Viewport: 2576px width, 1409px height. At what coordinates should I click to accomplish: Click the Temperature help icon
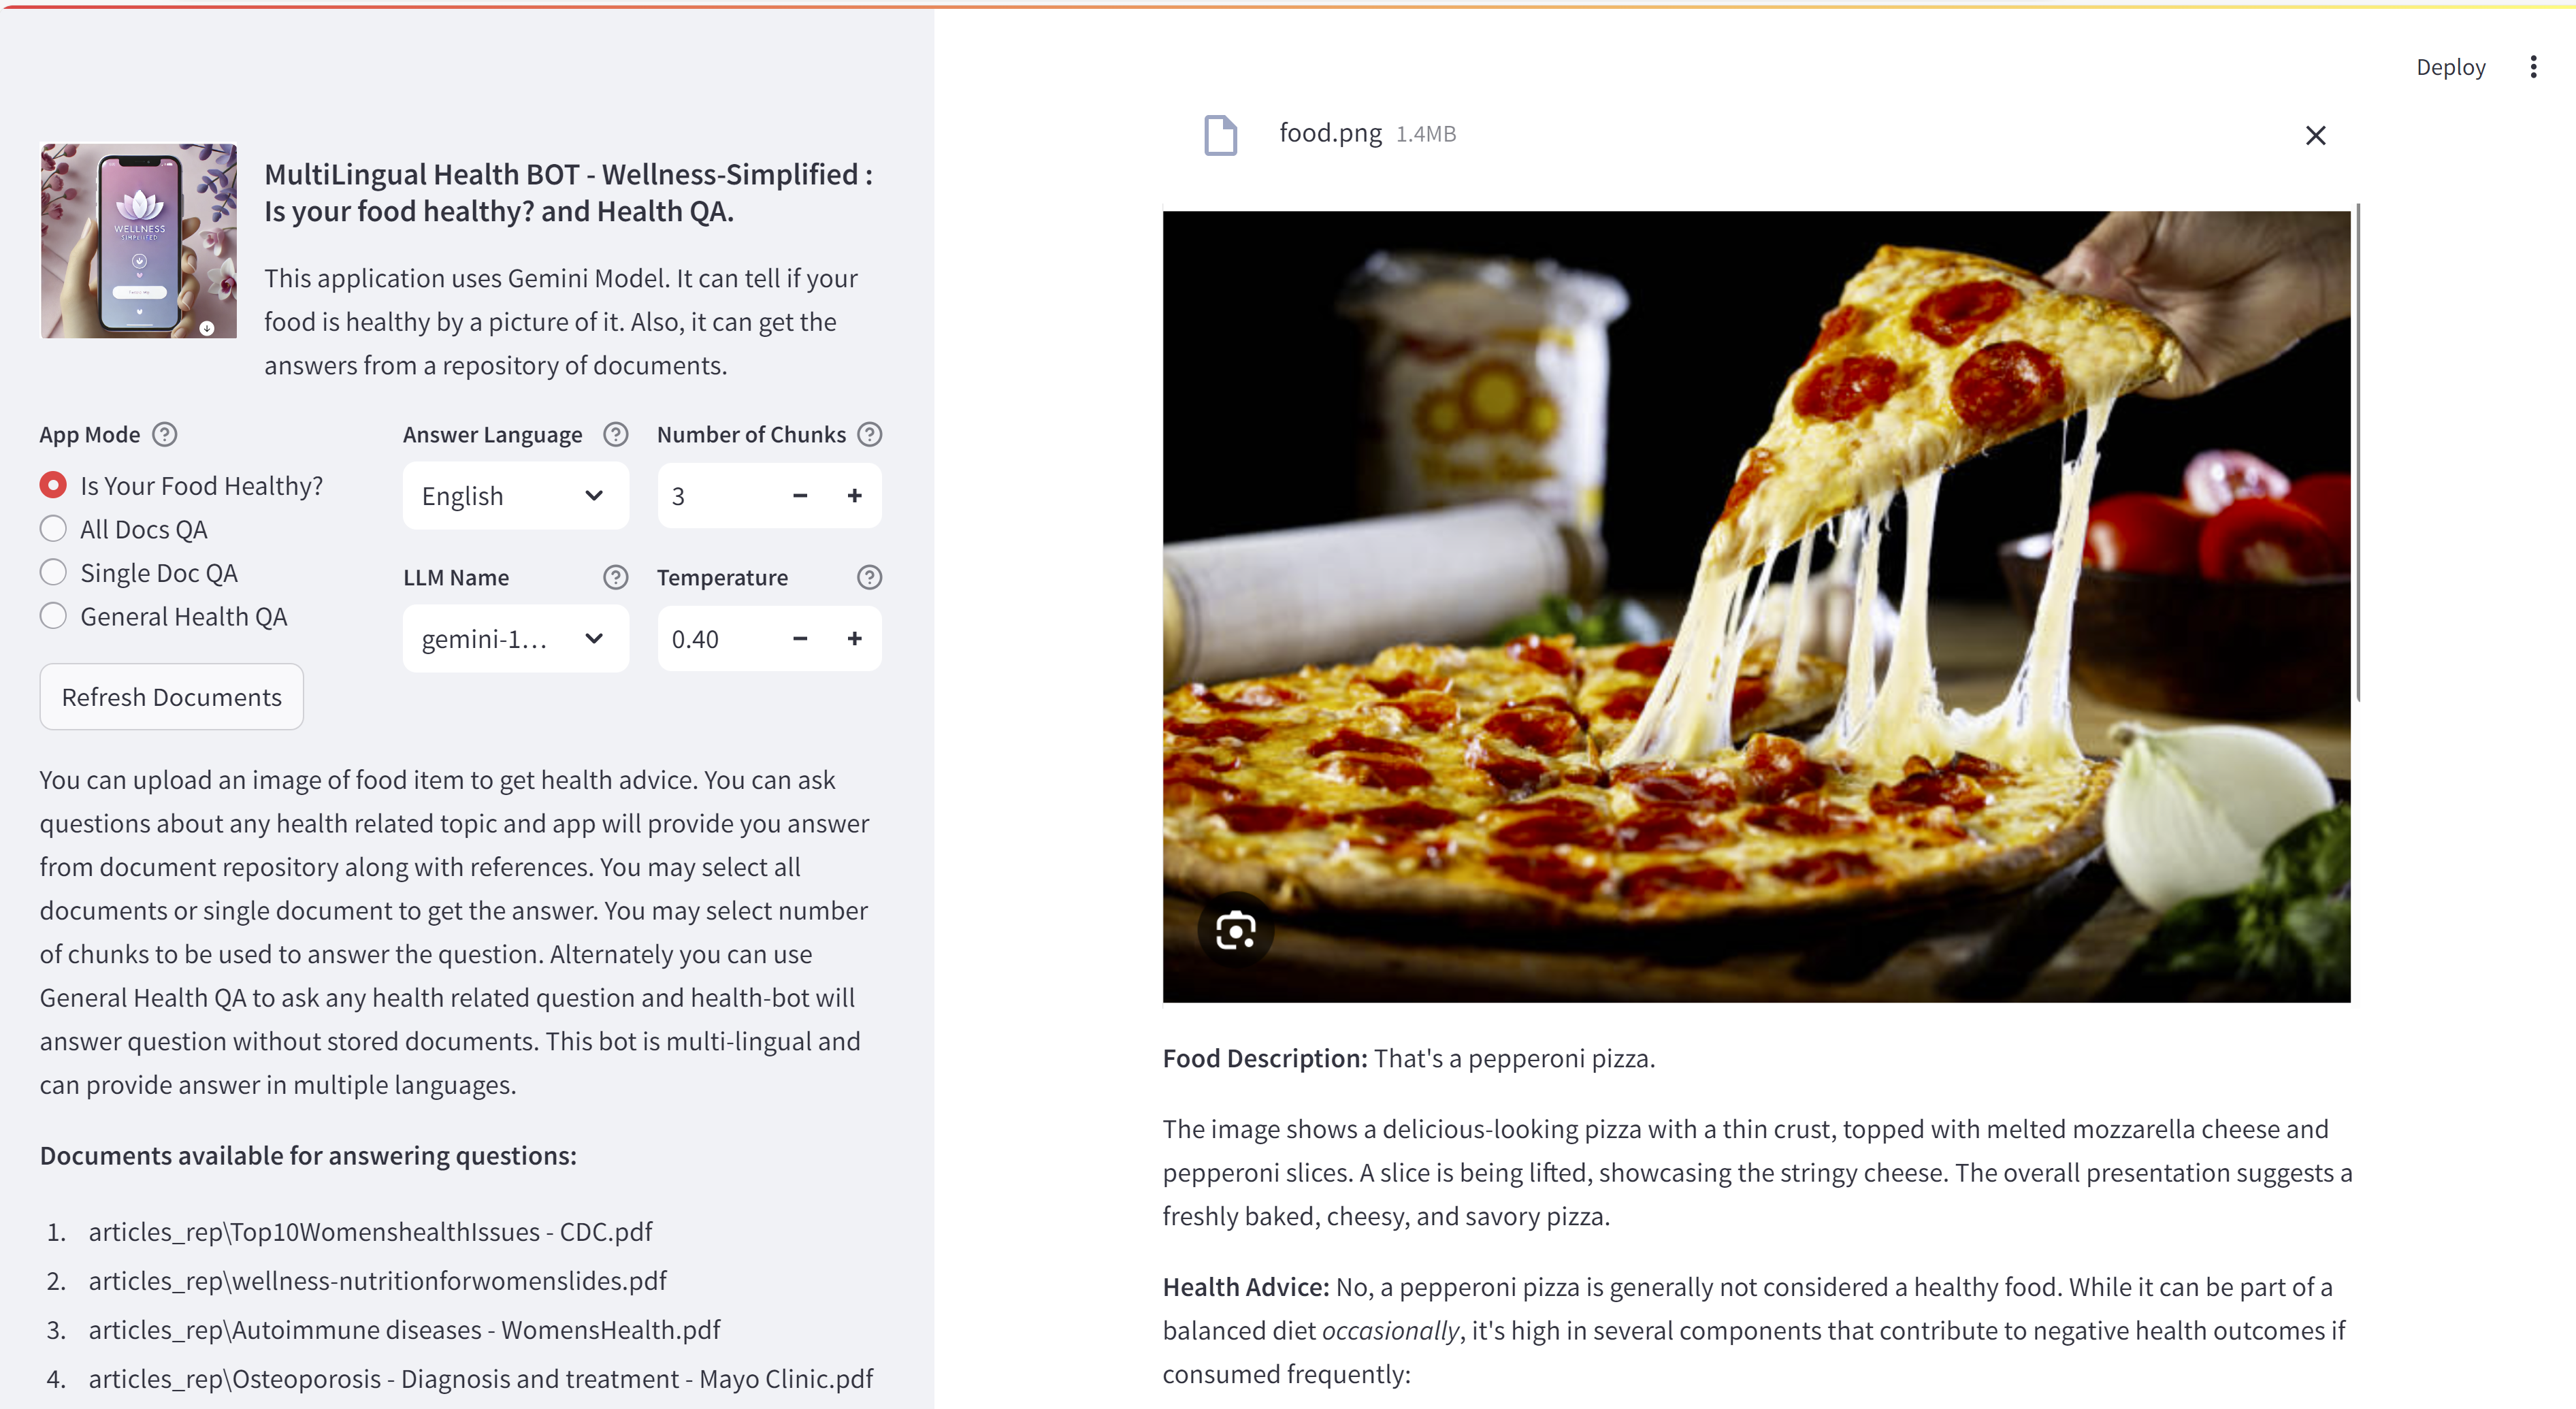(x=870, y=577)
